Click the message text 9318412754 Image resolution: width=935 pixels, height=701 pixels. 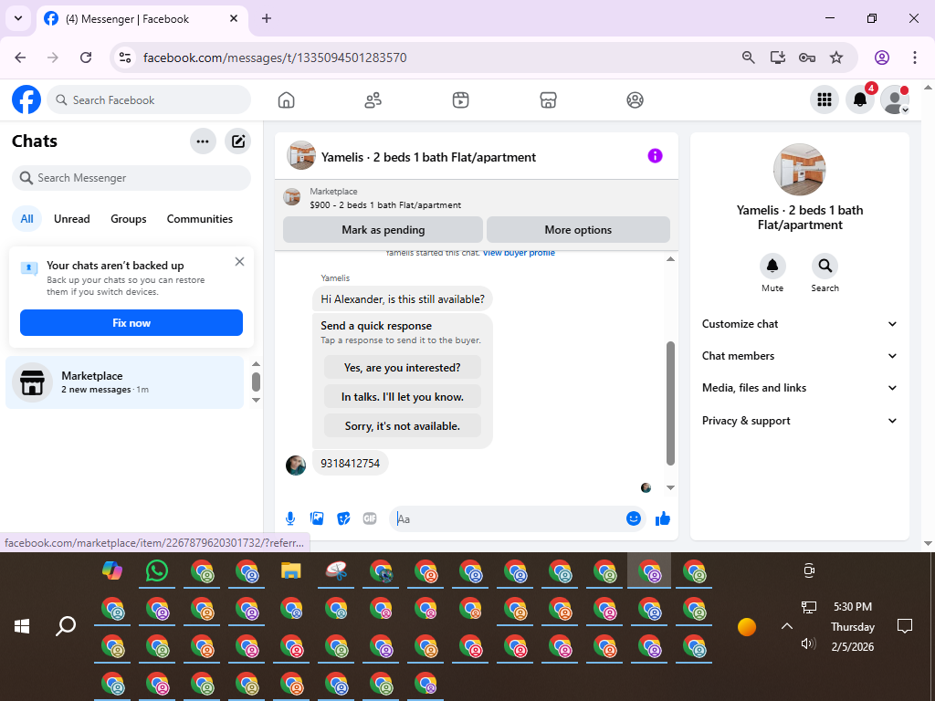point(350,463)
